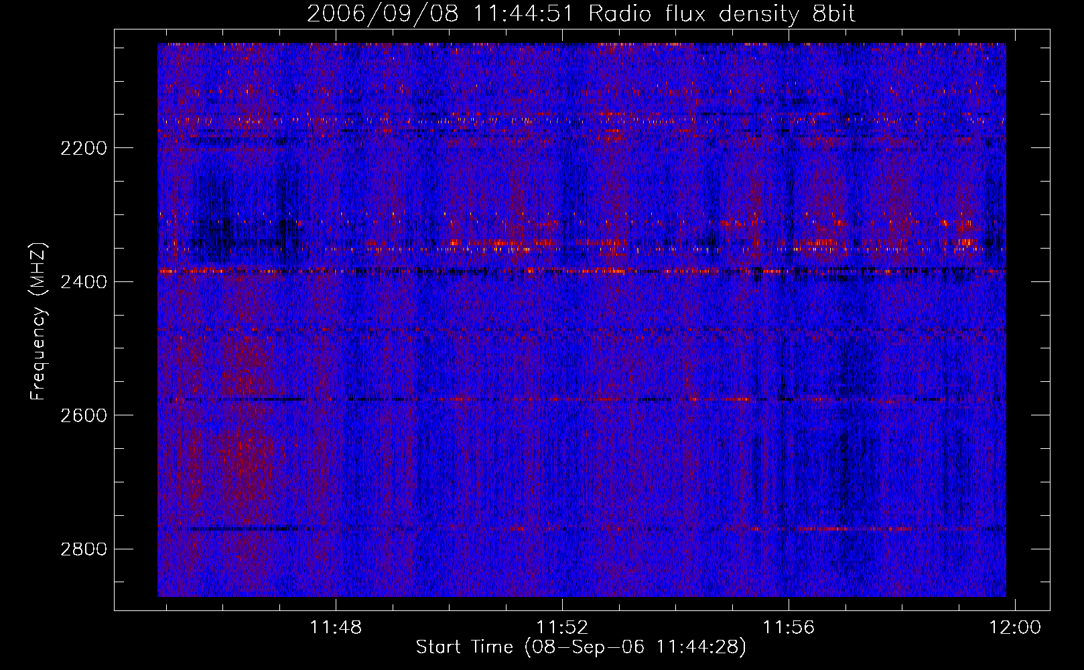This screenshot has height=670, width=1084.
Task: Select the 2800 frequency axis label
Action: tap(84, 549)
